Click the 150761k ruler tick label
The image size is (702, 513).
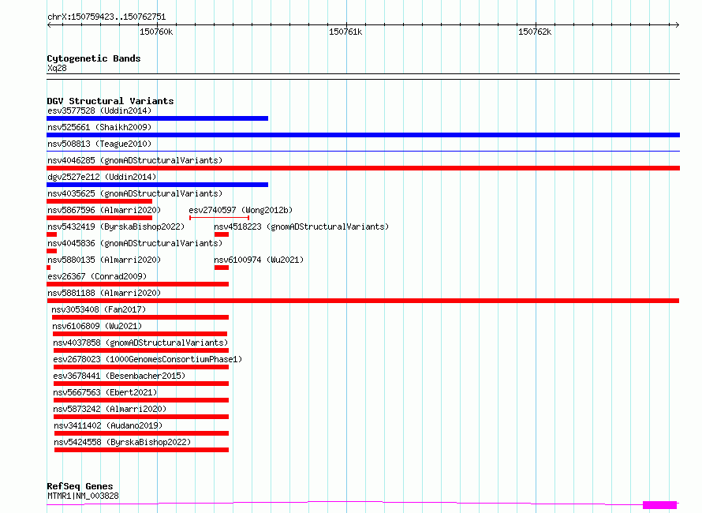[345, 32]
